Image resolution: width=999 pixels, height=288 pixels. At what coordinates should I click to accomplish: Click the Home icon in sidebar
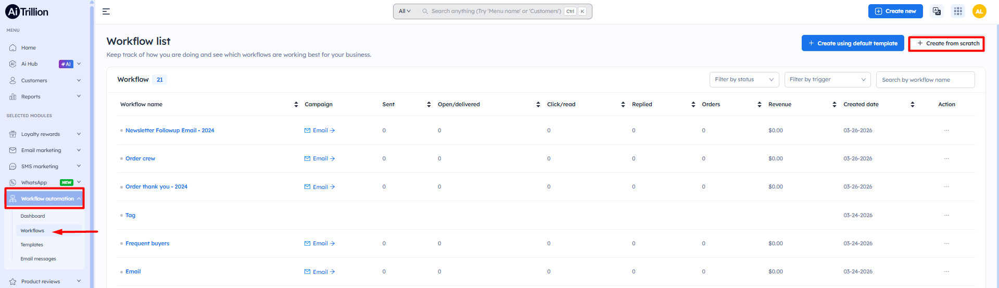pos(13,48)
